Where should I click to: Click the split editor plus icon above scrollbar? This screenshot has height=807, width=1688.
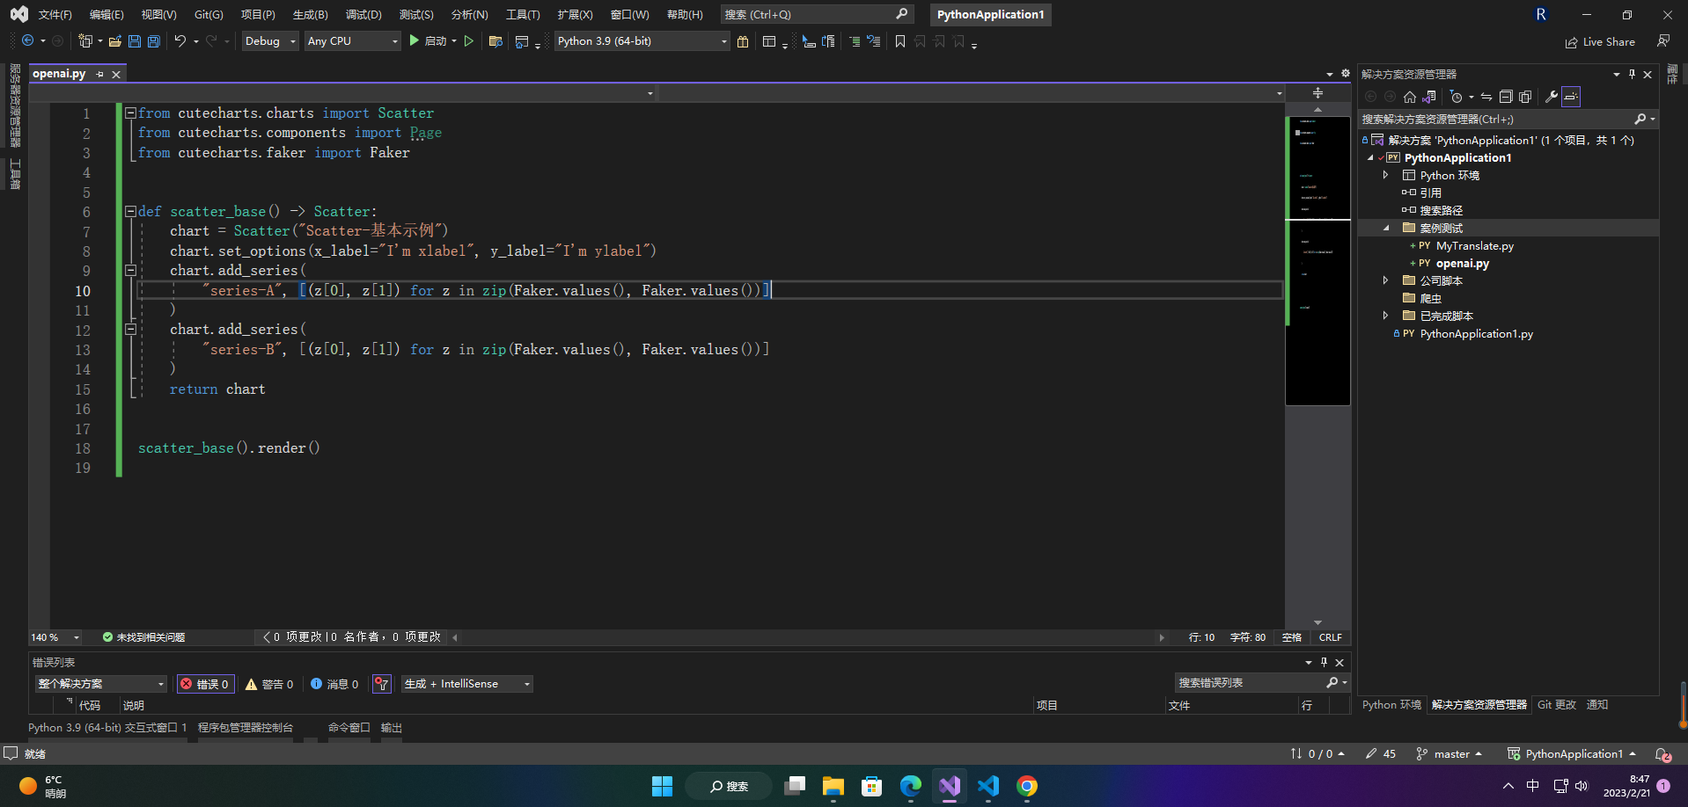[x=1317, y=93]
